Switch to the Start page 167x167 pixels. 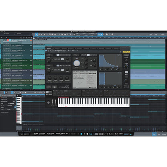pyautogui.click(x=151, y=34)
